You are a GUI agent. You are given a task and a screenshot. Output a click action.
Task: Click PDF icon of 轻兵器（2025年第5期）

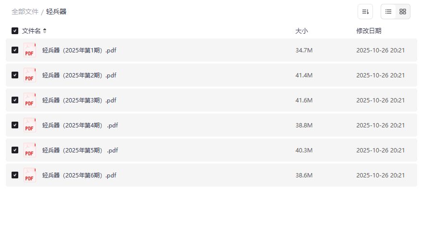pos(30,150)
